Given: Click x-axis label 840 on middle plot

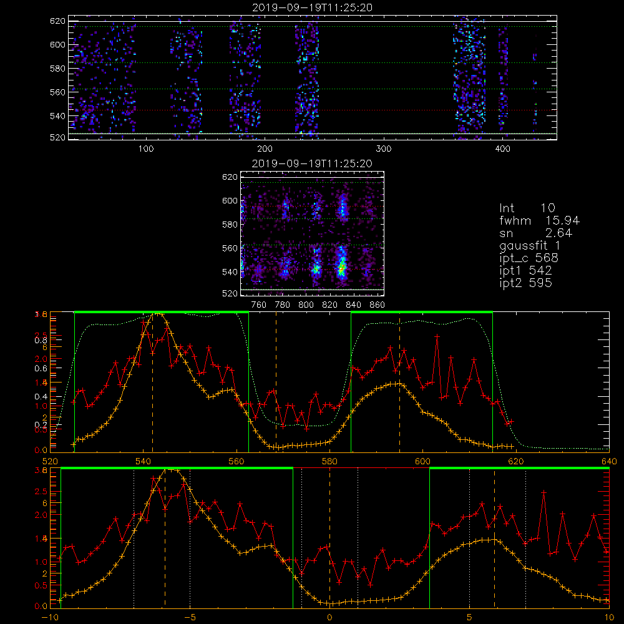Looking at the screenshot, I should [x=353, y=305].
